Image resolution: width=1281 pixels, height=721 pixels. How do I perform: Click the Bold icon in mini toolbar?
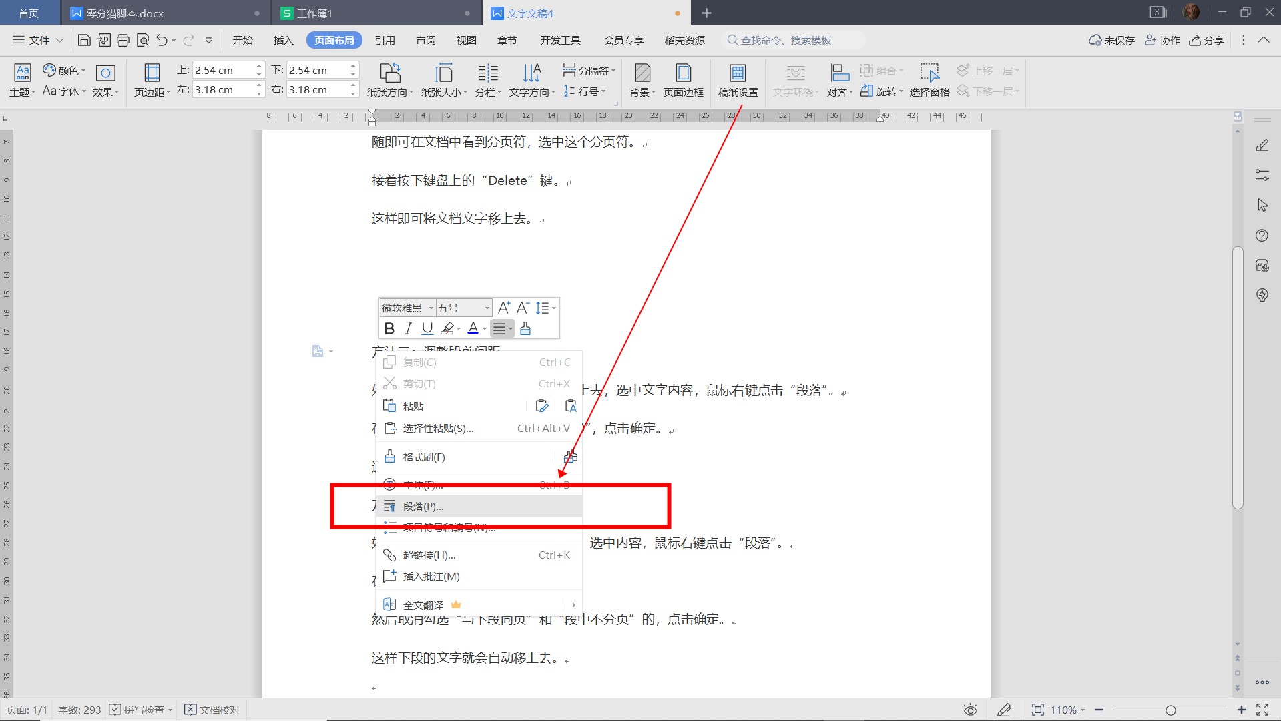389,328
